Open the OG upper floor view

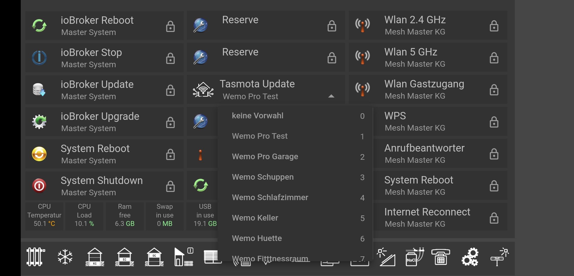click(x=154, y=257)
